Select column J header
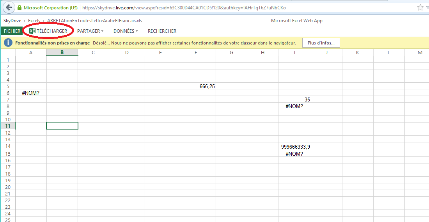429x222 pixels. pos(327,53)
